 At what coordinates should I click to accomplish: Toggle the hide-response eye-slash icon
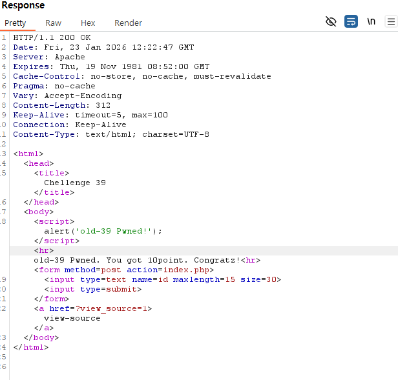coord(331,21)
